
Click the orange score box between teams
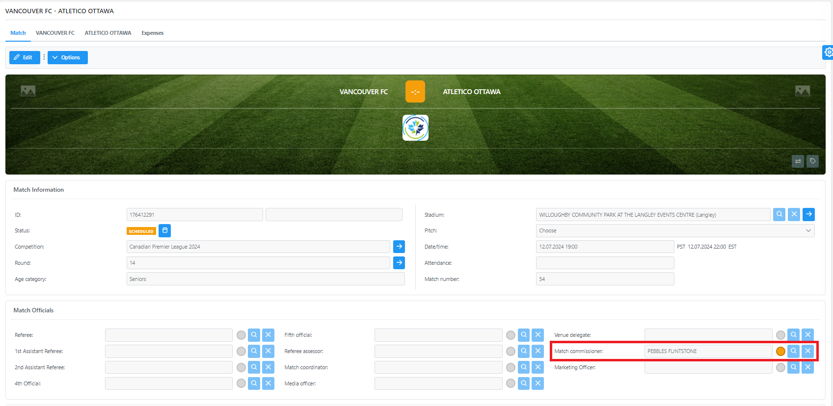(x=415, y=92)
